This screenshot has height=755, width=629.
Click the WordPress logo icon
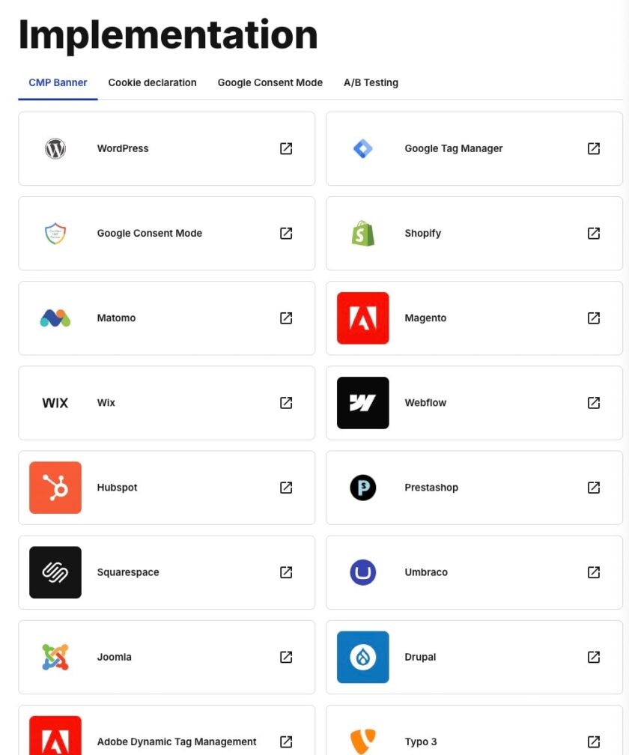[55, 148]
